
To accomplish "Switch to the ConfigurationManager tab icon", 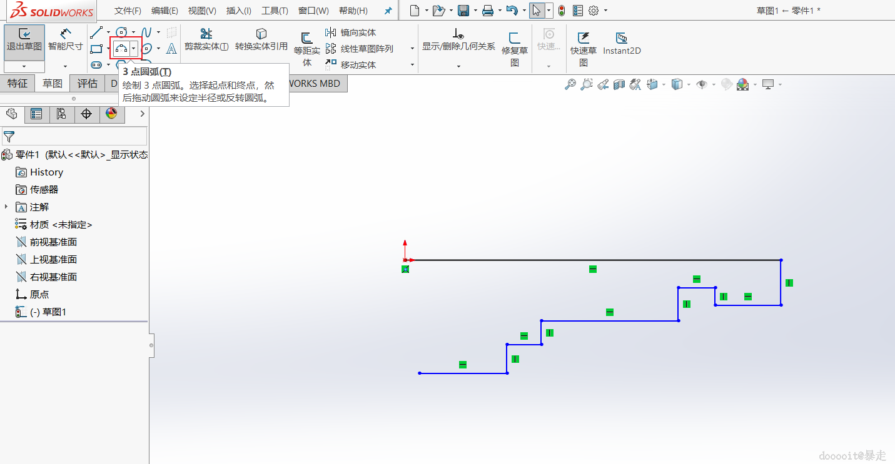I will [x=61, y=114].
